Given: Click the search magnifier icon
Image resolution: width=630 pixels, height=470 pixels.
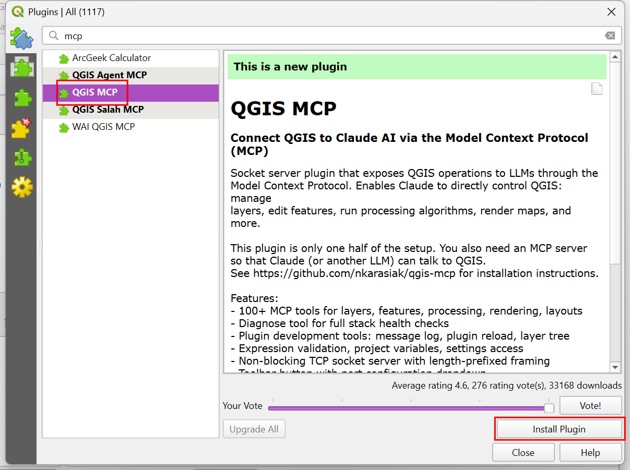Looking at the screenshot, I should 54,36.
